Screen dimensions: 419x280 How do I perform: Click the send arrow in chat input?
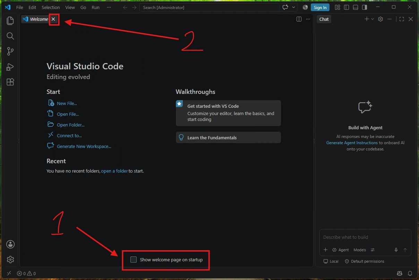405,250
